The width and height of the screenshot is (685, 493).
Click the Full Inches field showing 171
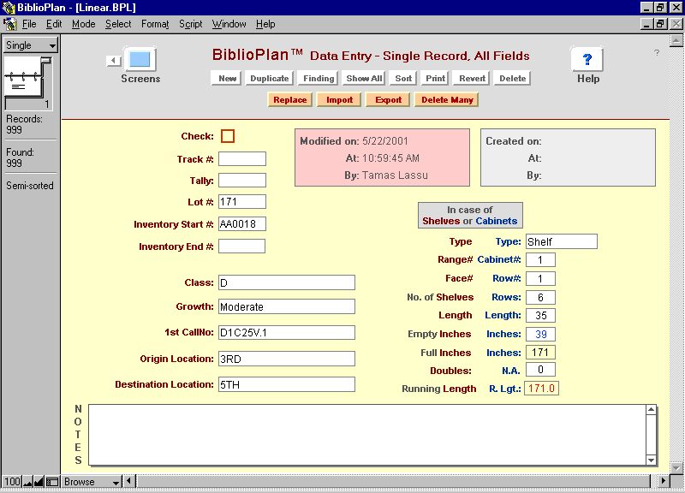pyautogui.click(x=540, y=353)
